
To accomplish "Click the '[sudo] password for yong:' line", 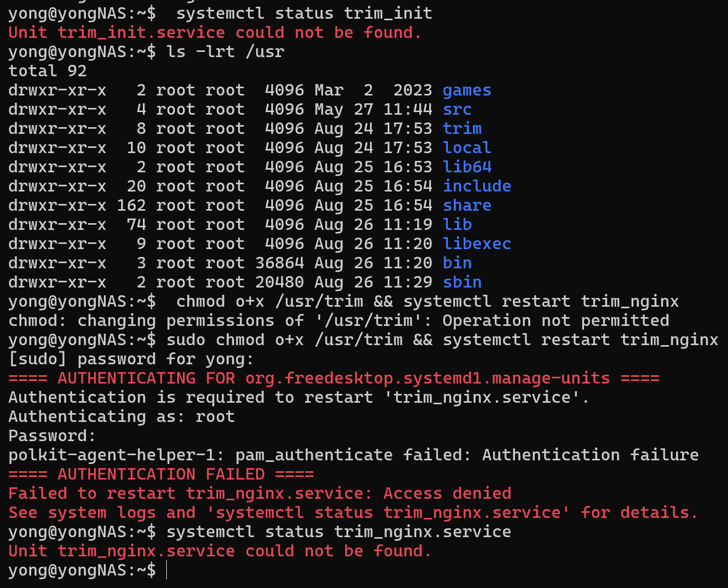I will coord(131,359).
